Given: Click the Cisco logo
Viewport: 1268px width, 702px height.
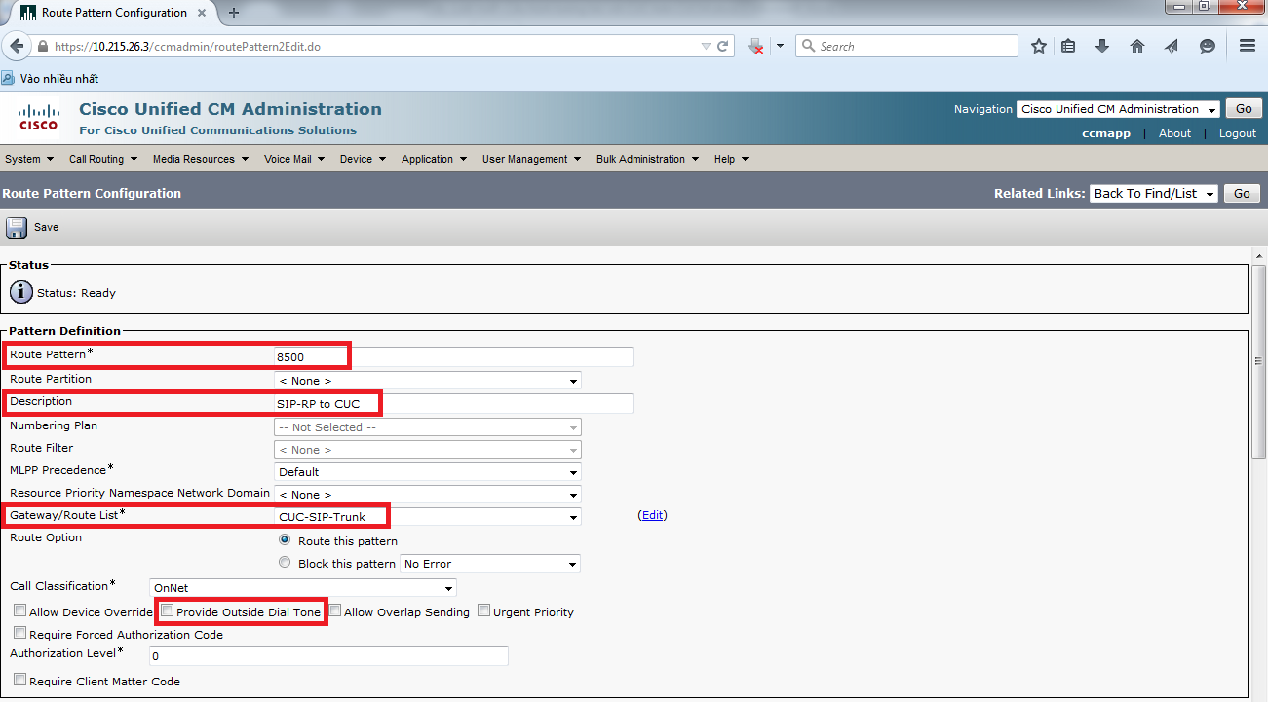Looking at the screenshot, I should click(x=39, y=117).
